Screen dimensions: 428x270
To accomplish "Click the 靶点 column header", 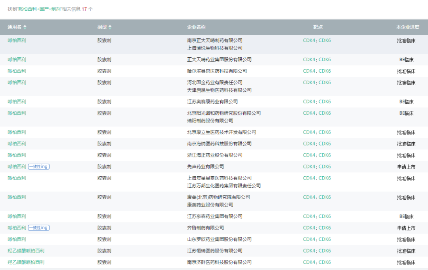I will (x=318, y=27).
